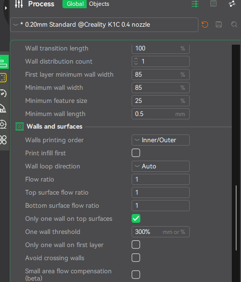Screen dimensions: 241x282
Task: Select the Strength tab icon in sidebar
Action: tap(3, 78)
